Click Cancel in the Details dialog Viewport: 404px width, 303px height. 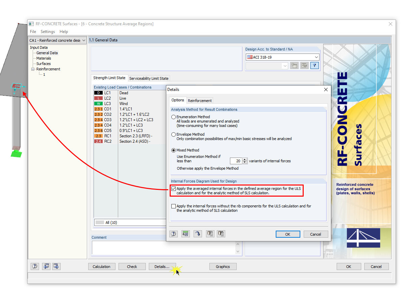pyautogui.click(x=316, y=234)
